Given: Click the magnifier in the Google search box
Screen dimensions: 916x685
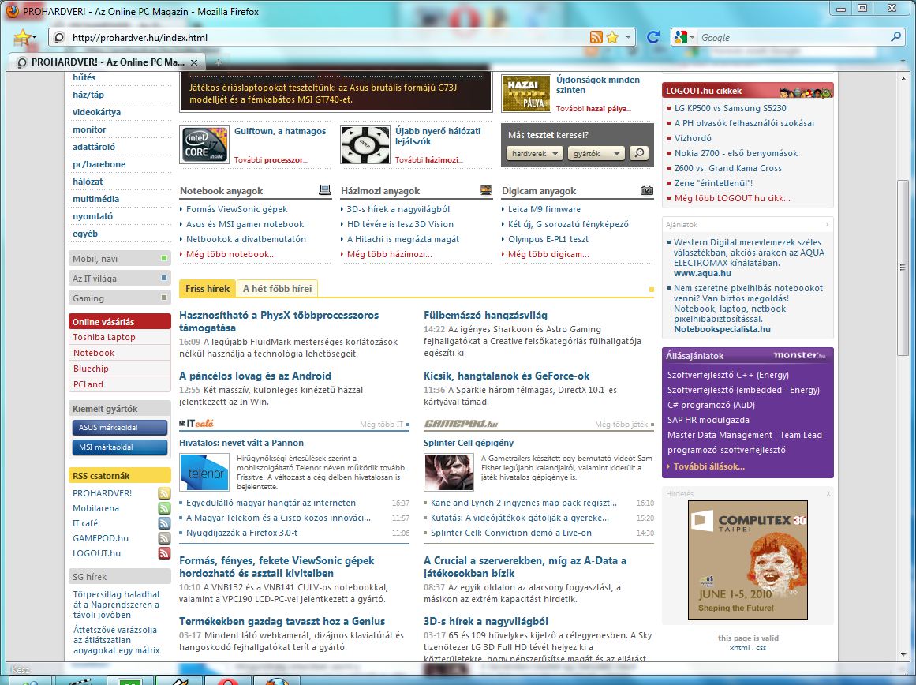Looking at the screenshot, I should tap(895, 37).
